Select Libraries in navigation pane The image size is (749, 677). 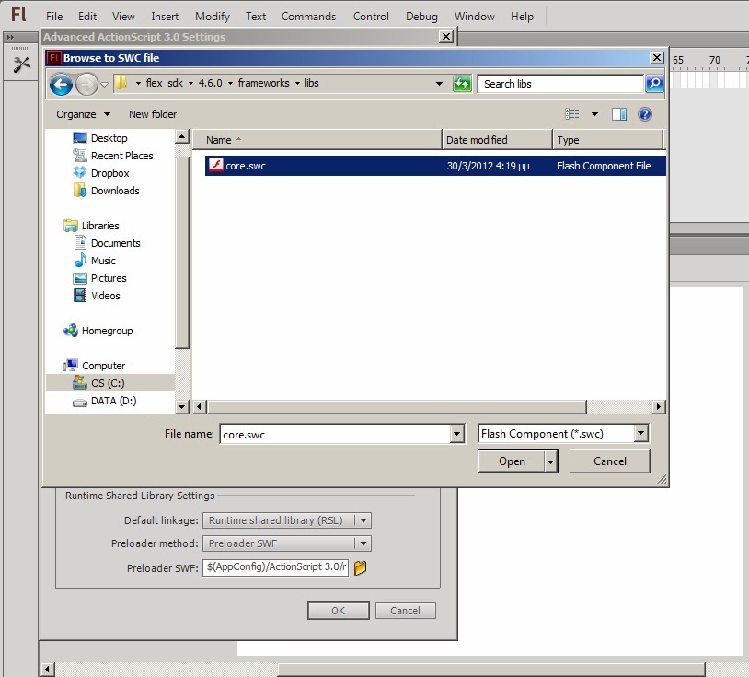100,226
